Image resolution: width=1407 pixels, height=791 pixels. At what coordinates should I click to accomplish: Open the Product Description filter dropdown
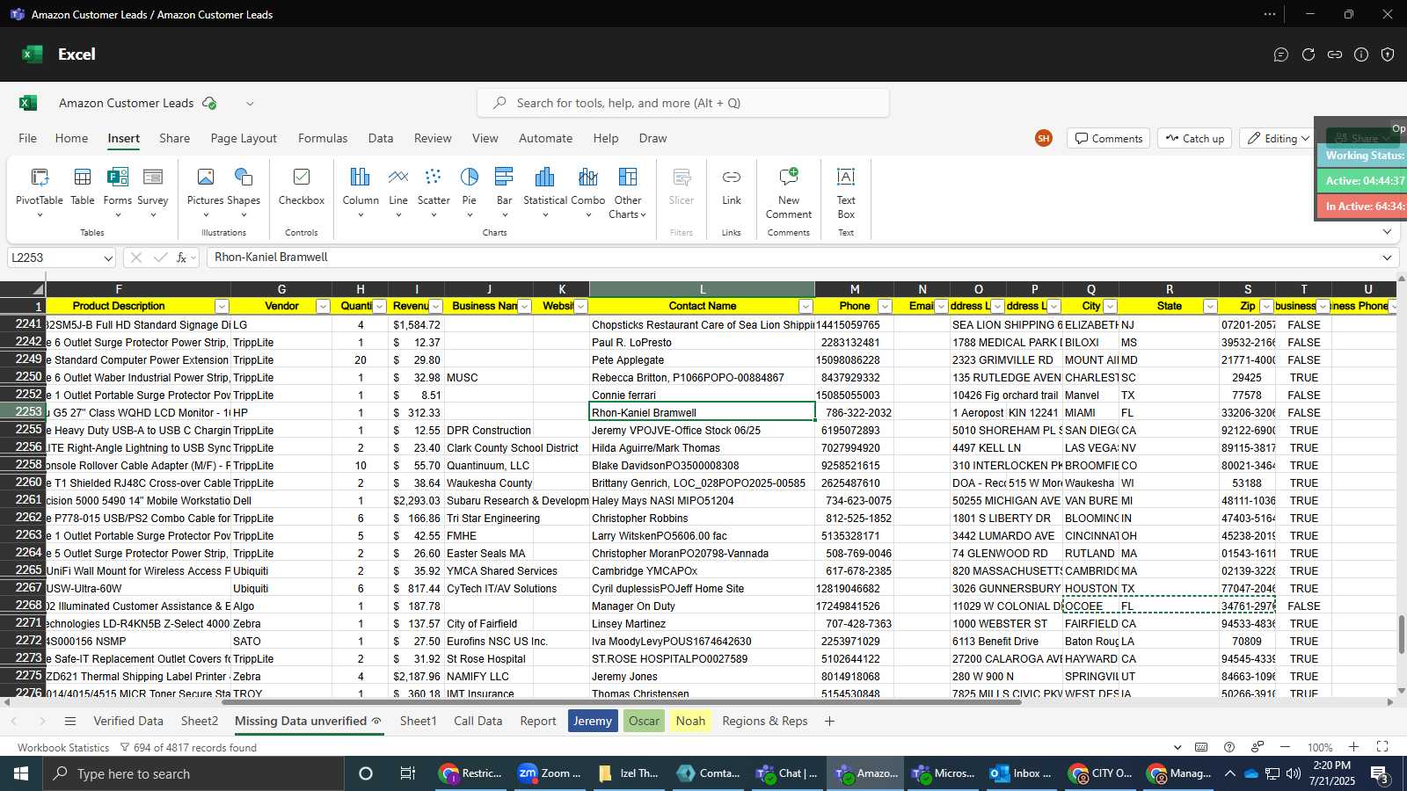(222, 306)
